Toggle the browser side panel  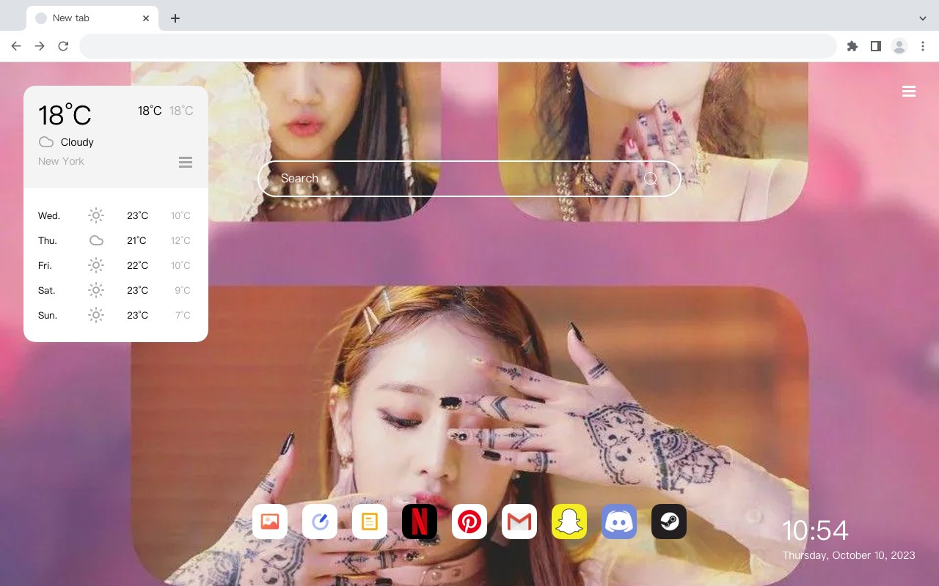point(875,46)
